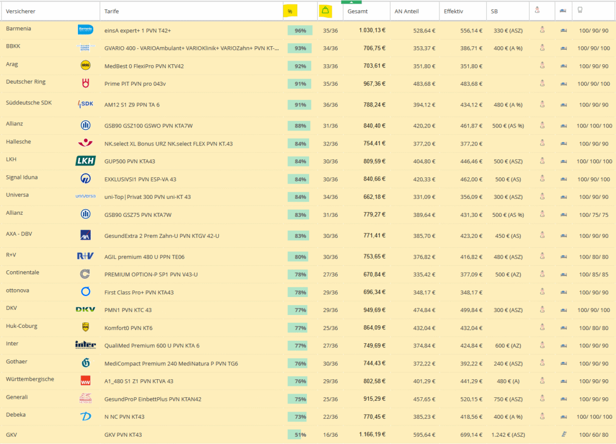The image size is (616, 444).
Task: Click the doctor icon in the Debeka row
Action: pyautogui.click(x=542, y=416)
